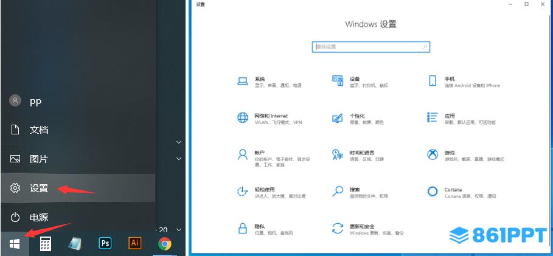Select 设置 in the Start menu
This screenshot has height=256, width=553.
[78, 189]
